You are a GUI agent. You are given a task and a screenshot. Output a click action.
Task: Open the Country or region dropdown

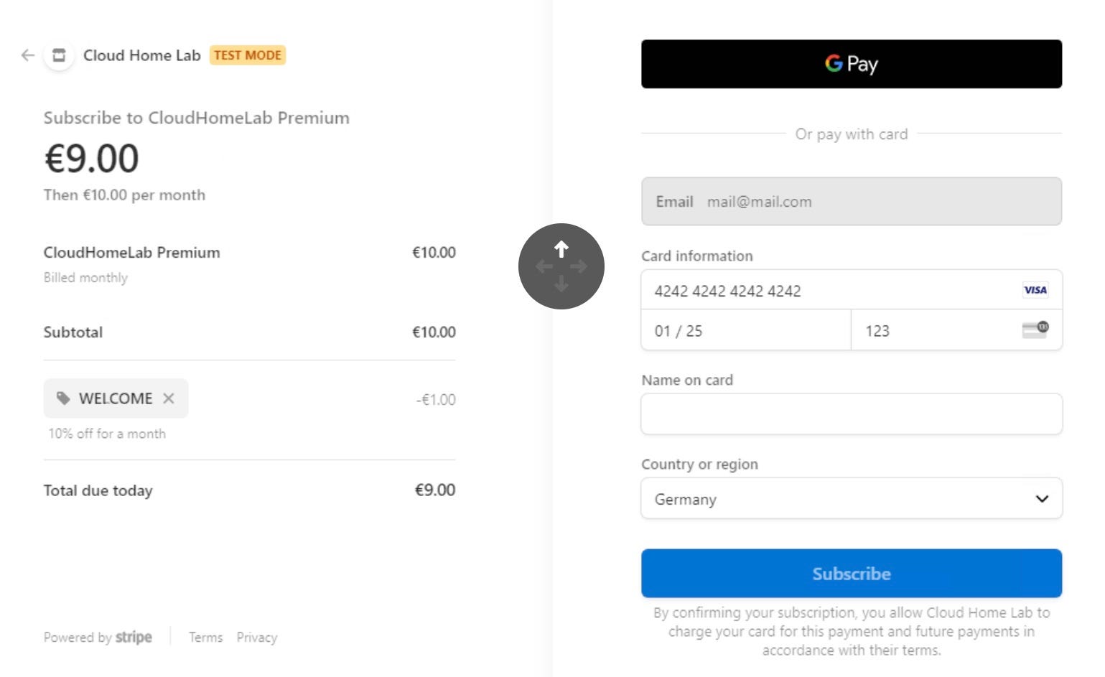pos(851,498)
